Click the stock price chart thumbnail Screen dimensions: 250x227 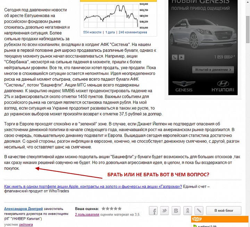pos(116,16)
